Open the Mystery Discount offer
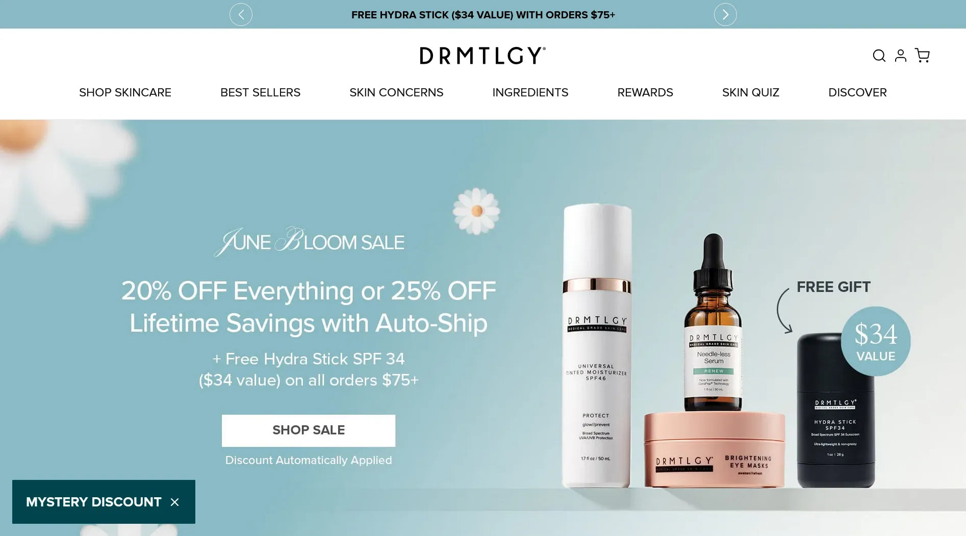Image resolution: width=966 pixels, height=536 pixels. [94, 502]
